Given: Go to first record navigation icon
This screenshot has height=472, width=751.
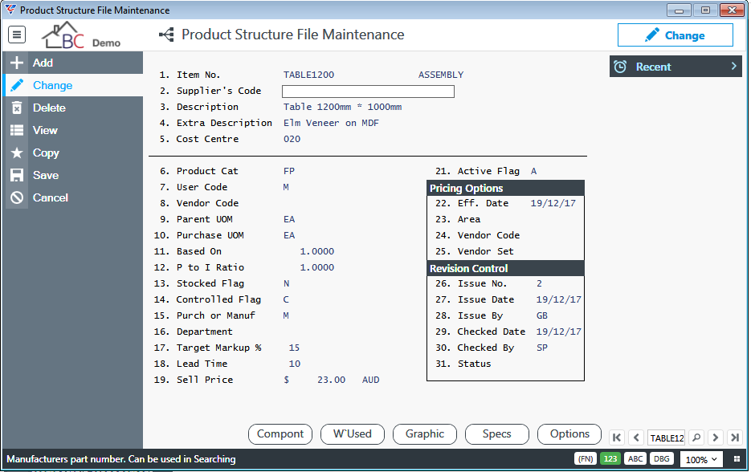Looking at the screenshot, I should 617,437.
